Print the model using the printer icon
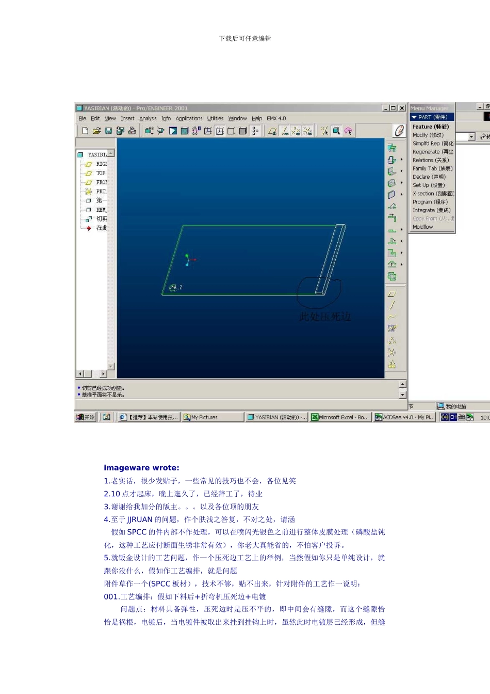Image resolution: width=490 pixels, height=694 pixels. coord(132,131)
